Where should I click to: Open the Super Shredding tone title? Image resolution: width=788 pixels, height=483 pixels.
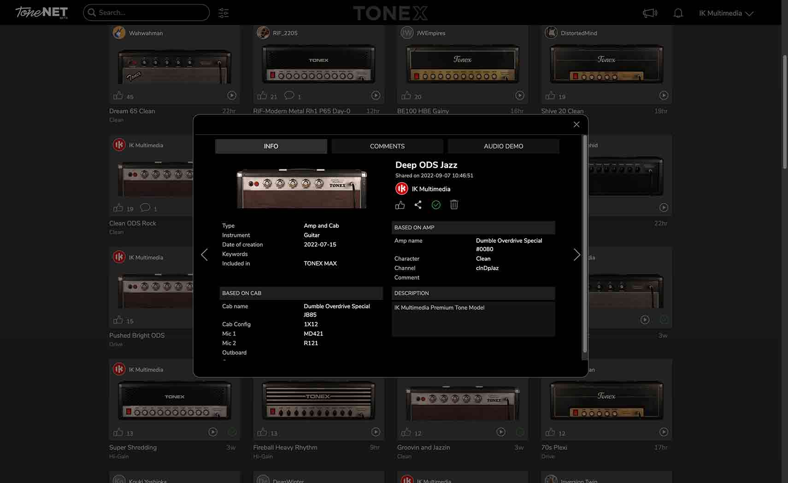tap(133, 447)
